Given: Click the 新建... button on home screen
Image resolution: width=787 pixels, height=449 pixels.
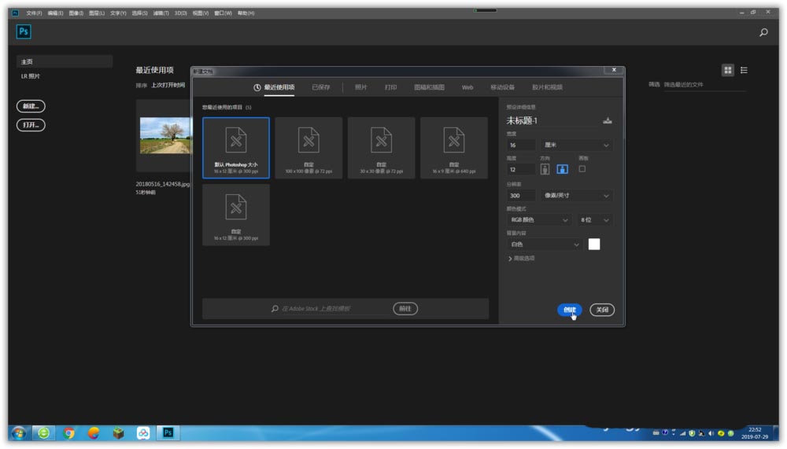Looking at the screenshot, I should point(31,106).
